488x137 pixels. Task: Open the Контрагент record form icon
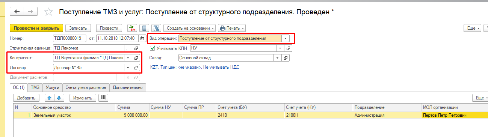136,58
